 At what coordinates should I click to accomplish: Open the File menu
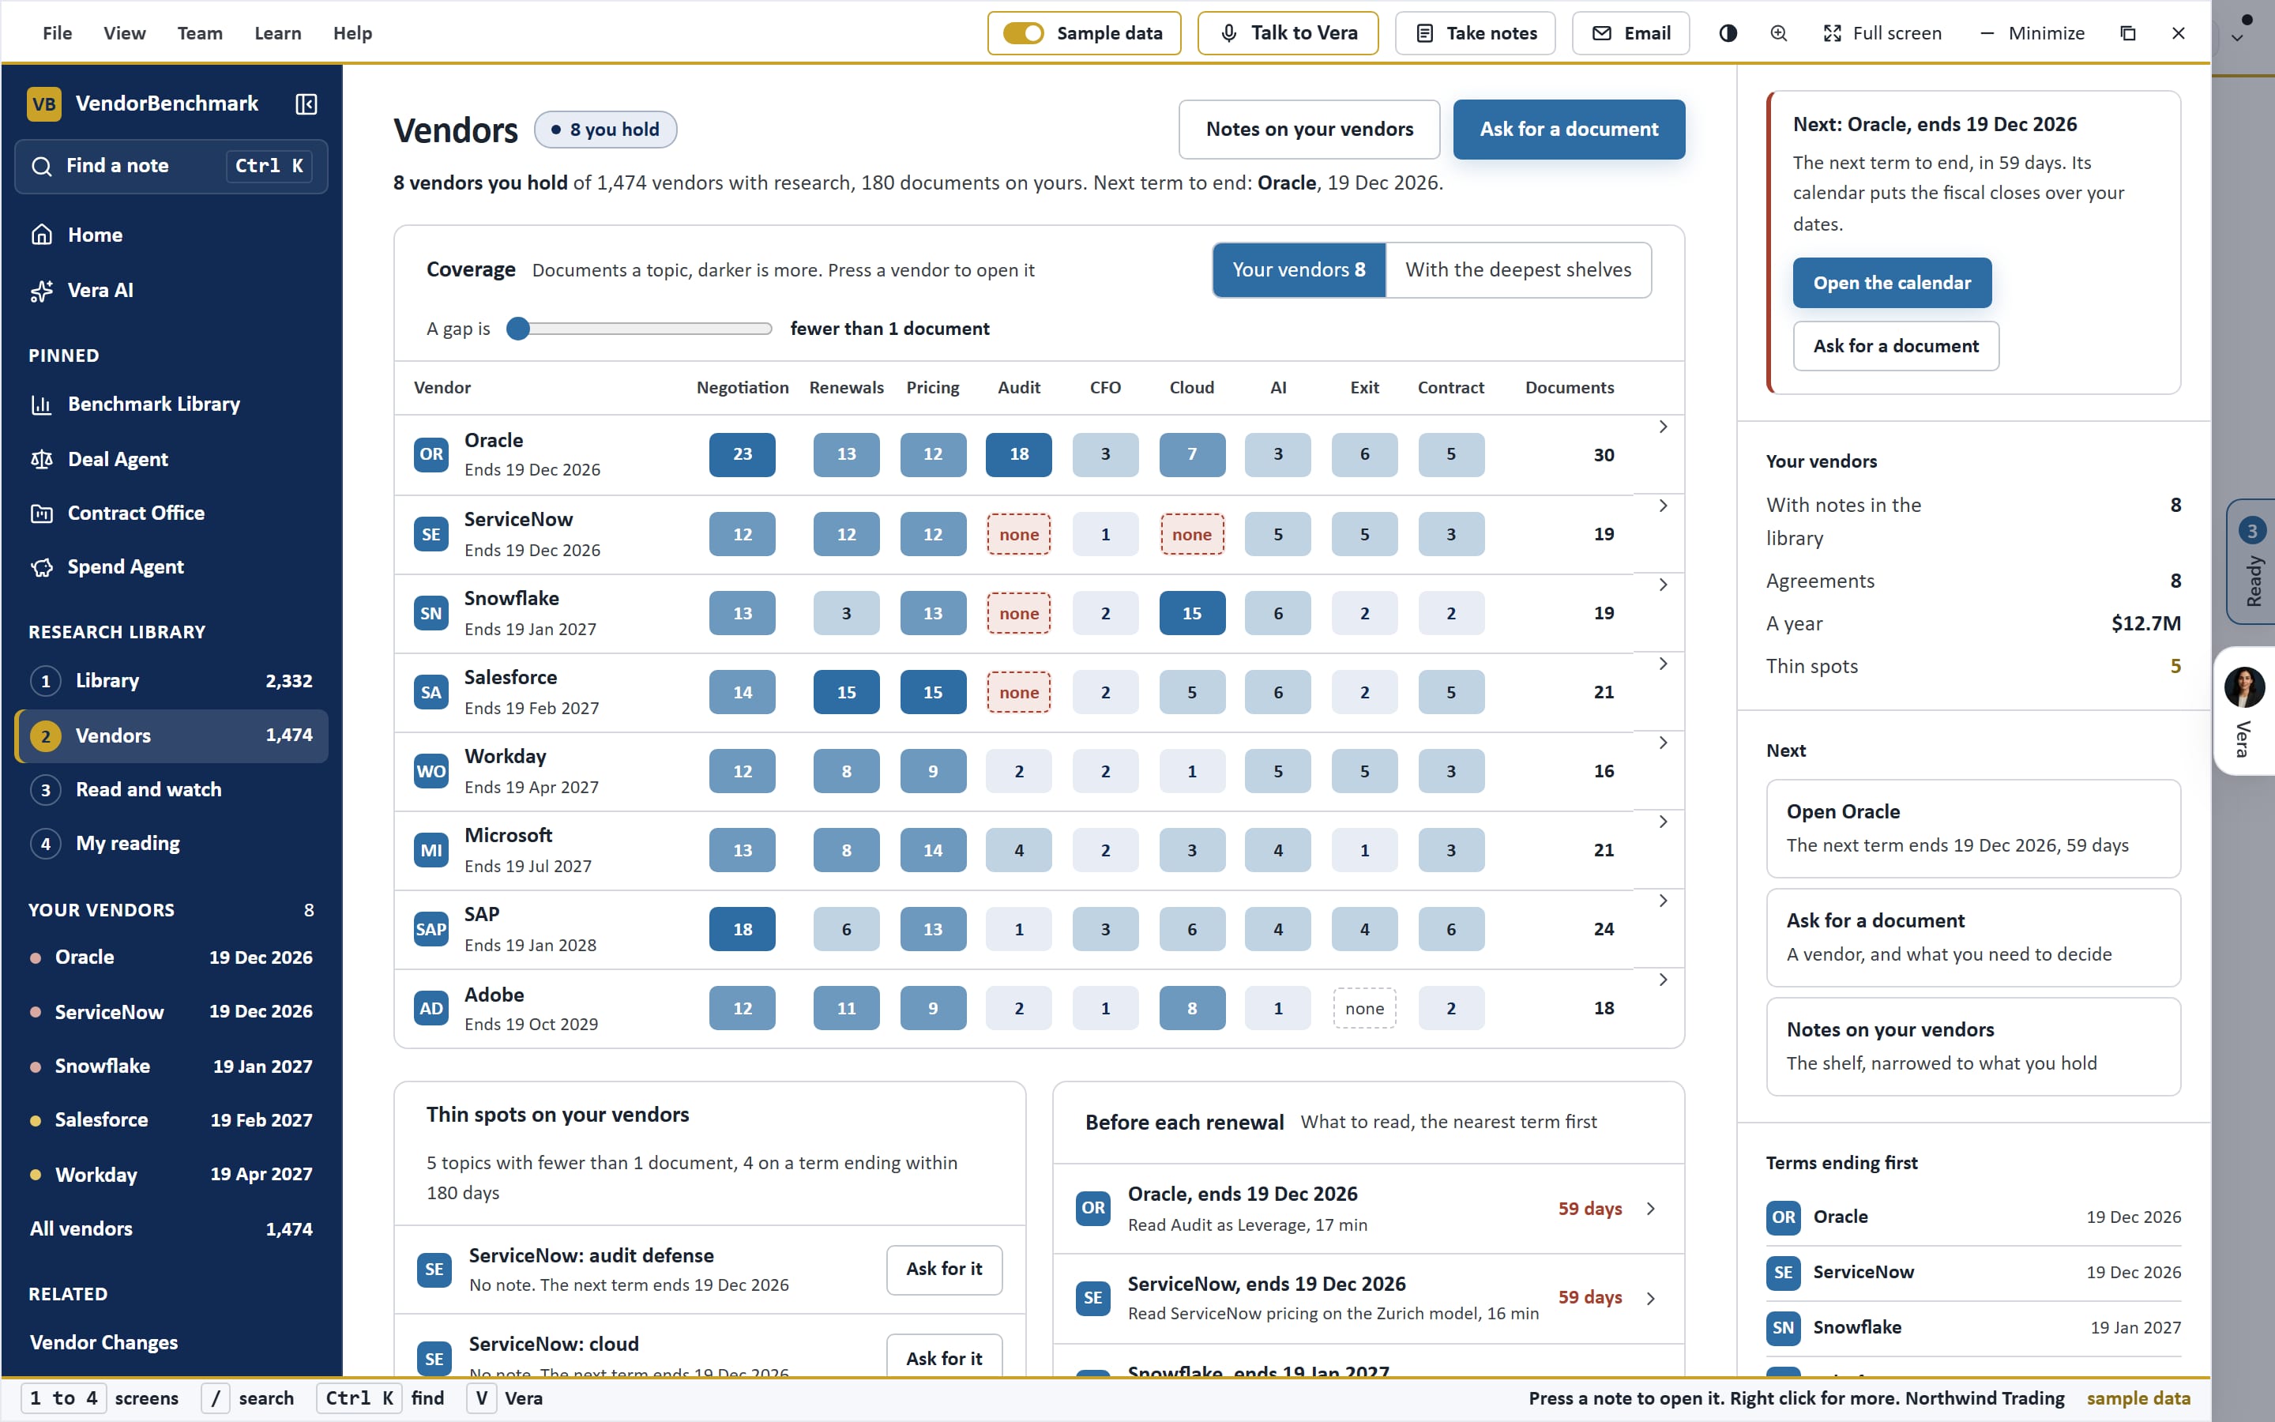pyautogui.click(x=58, y=33)
